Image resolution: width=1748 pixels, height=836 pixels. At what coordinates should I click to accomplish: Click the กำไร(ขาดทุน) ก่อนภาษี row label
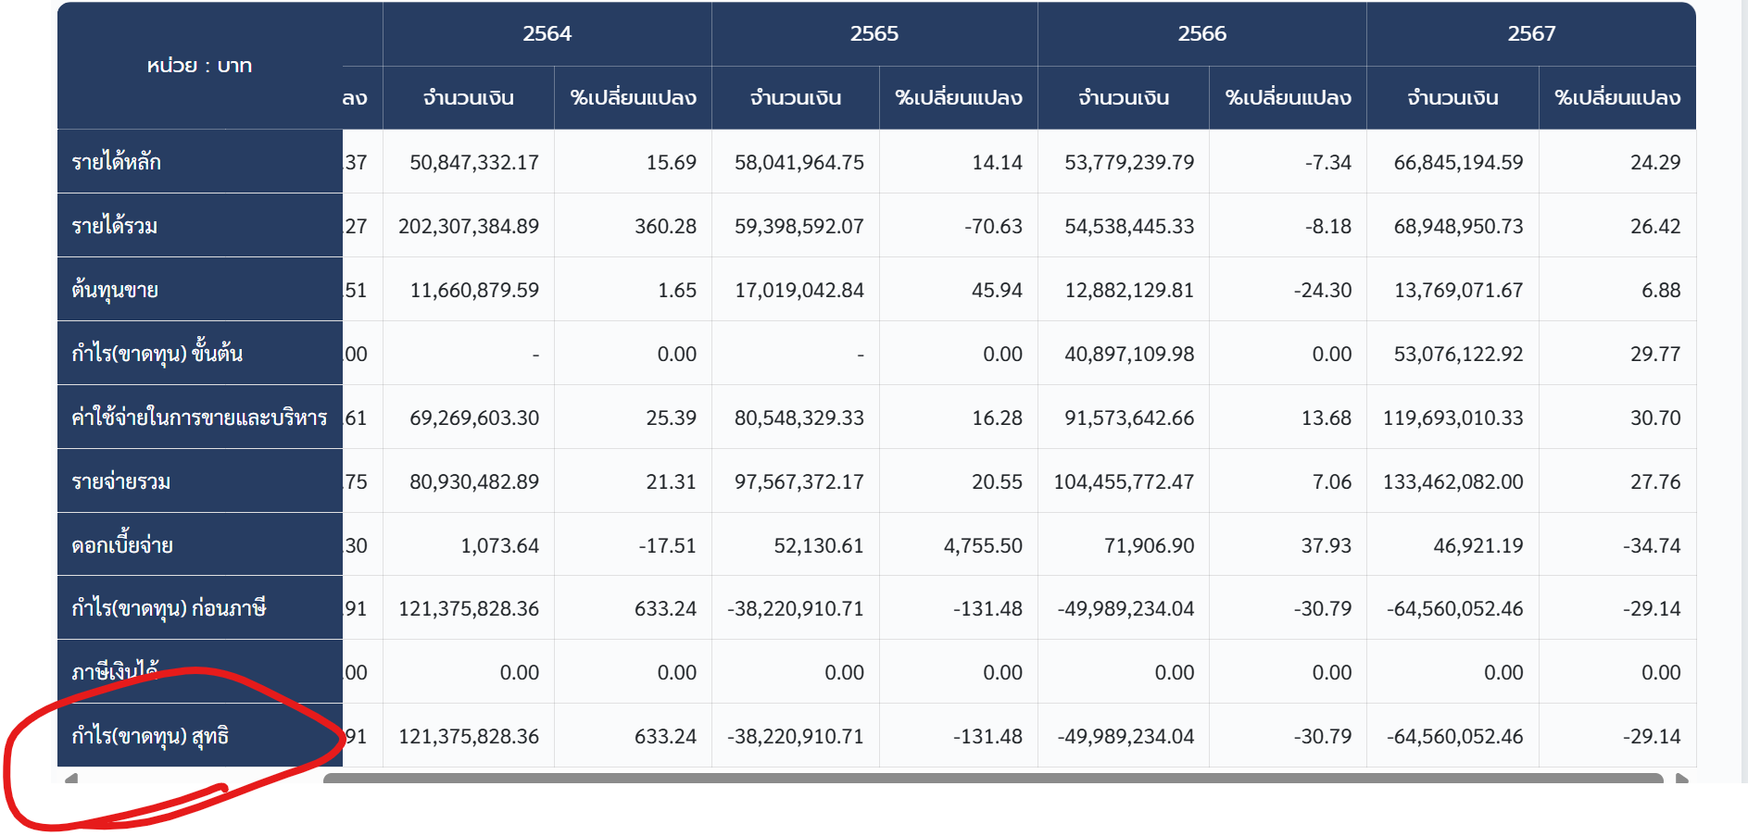point(169,608)
